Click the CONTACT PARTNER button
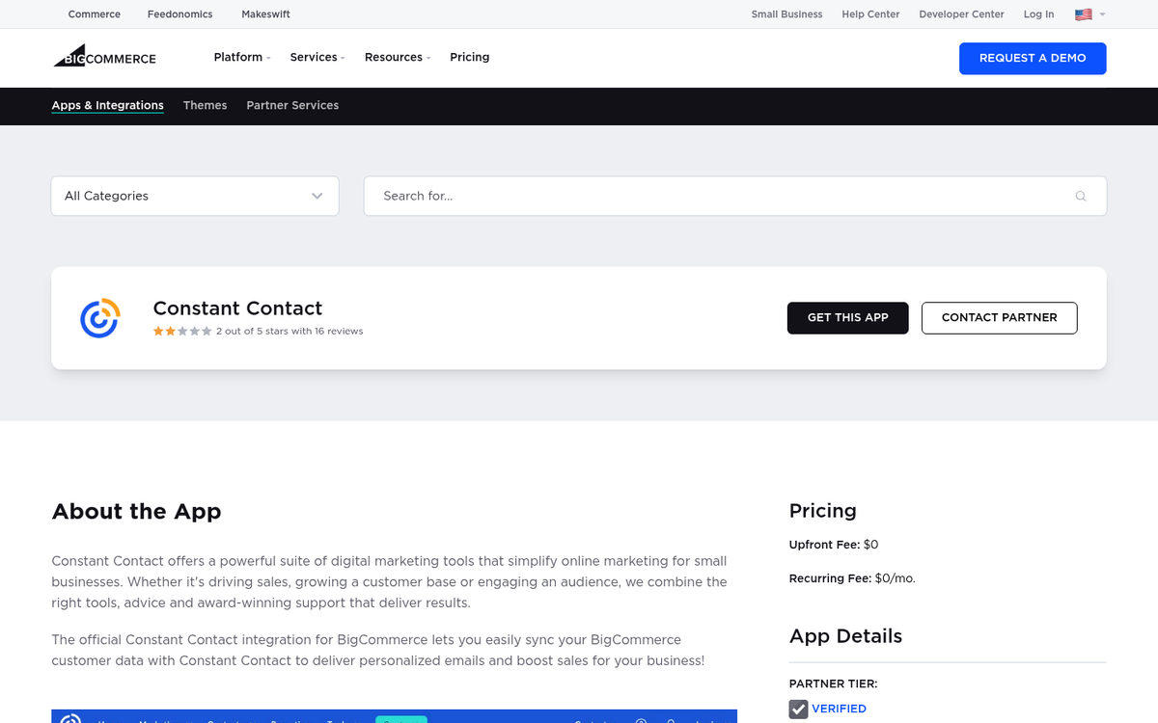 pyautogui.click(x=999, y=317)
